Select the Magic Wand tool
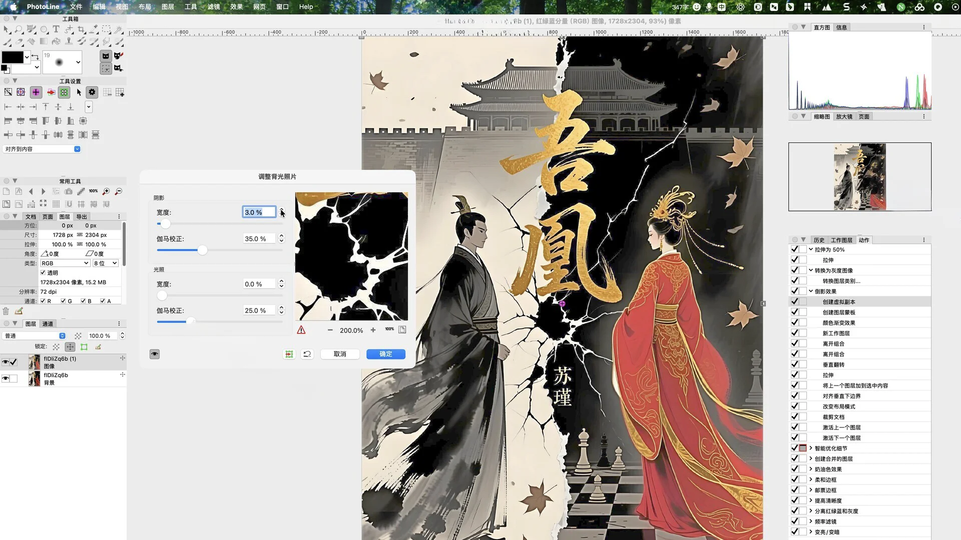 click(x=119, y=29)
